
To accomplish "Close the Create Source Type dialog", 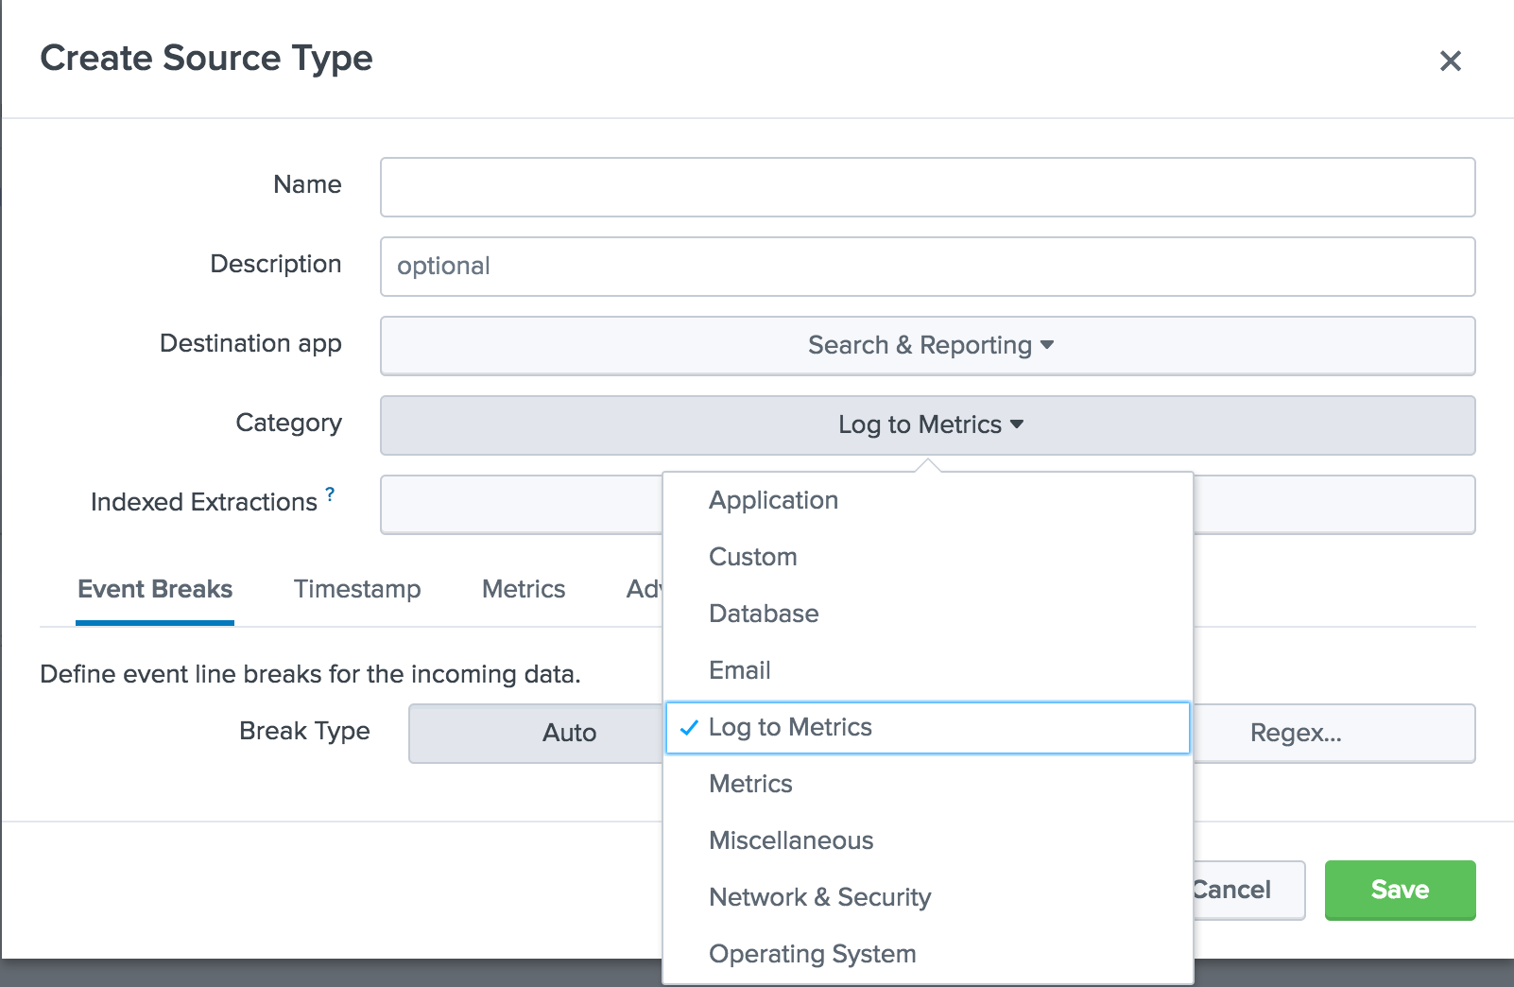I will point(1451,60).
